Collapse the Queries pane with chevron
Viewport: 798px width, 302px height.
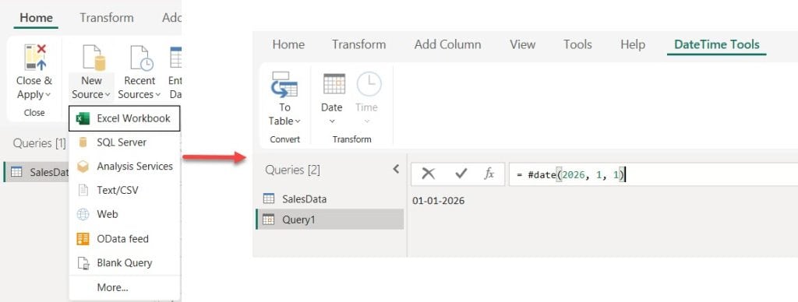click(396, 170)
